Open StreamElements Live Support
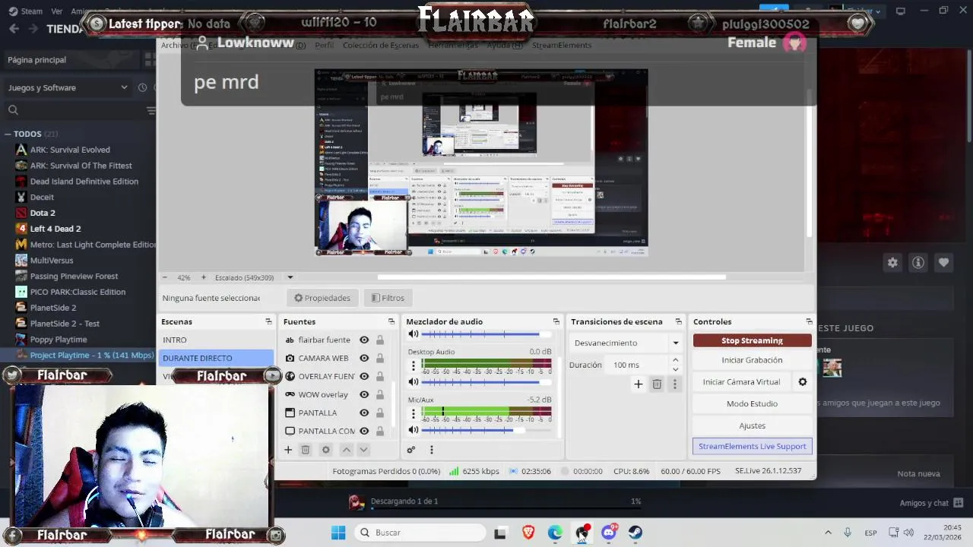 point(752,447)
